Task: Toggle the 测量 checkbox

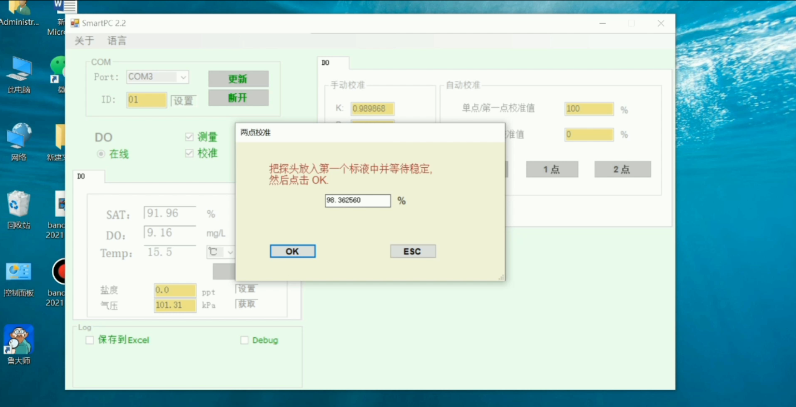Action: [x=189, y=137]
